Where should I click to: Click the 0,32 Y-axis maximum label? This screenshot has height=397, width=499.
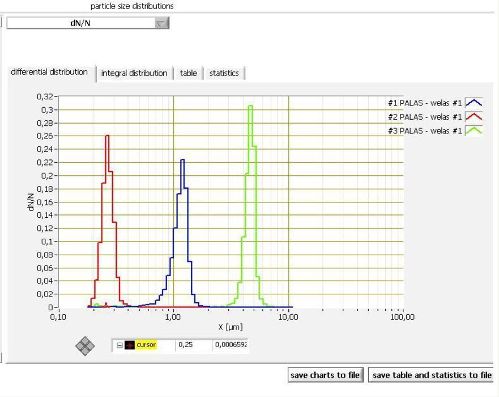point(45,96)
